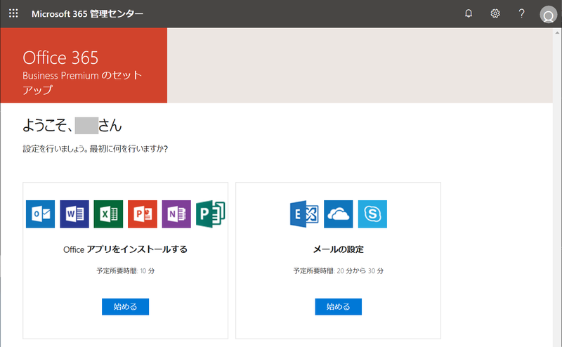This screenshot has height=347, width=562.
Task: Click the Word app icon
Action: click(x=74, y=214)
